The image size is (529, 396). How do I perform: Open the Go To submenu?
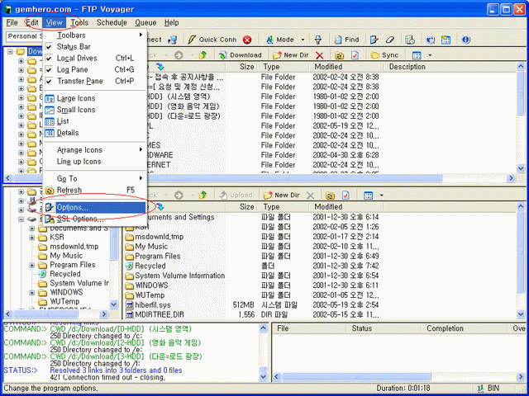coord(95,178)
